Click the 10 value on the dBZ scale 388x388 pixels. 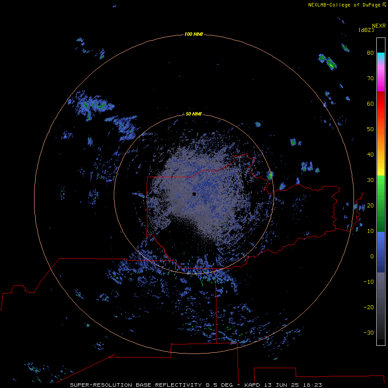click(x=370, y=231)
